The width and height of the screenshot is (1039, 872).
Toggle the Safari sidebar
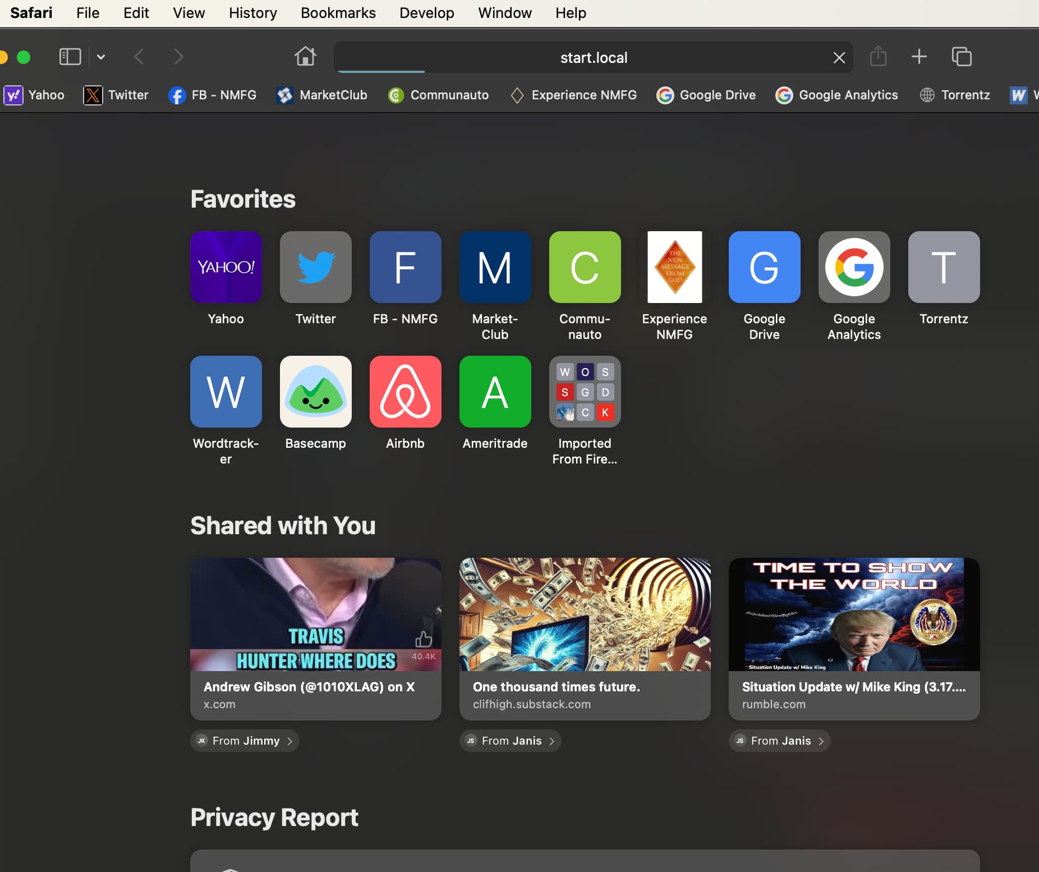70,57
